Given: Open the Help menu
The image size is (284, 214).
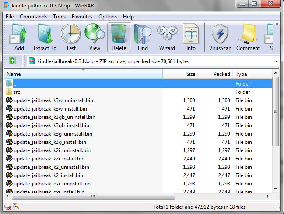Looking at the screenshot, I should [x=128, y=17].
